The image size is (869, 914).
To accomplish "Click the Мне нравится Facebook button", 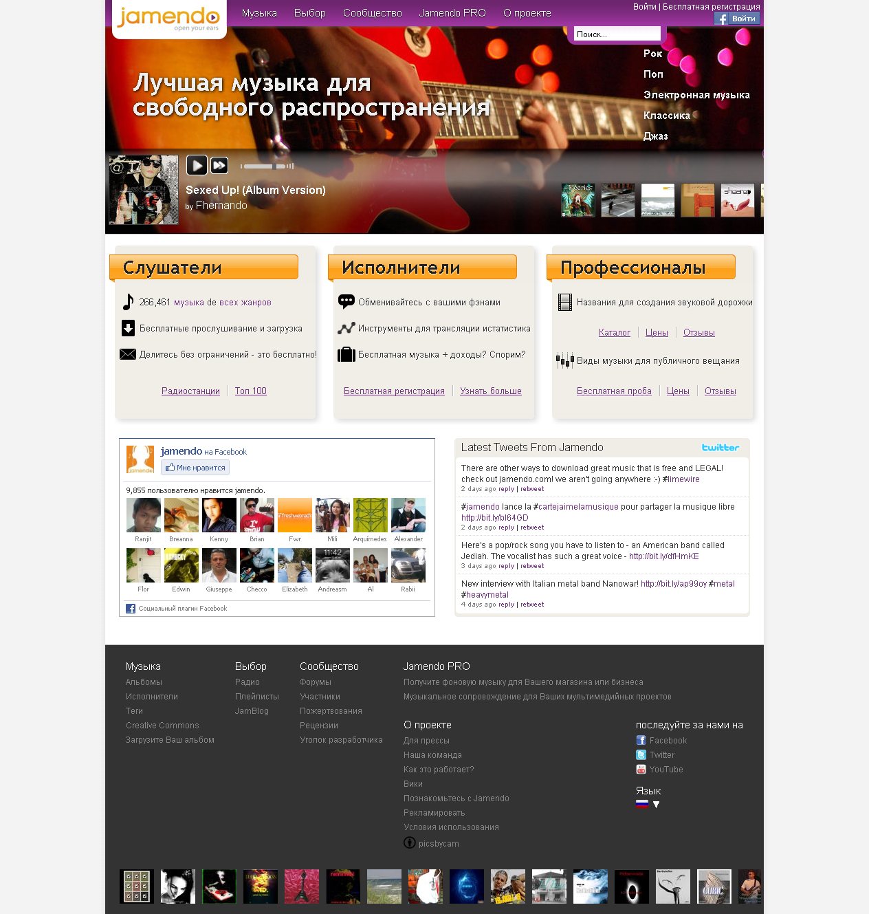I will [195, 468].
